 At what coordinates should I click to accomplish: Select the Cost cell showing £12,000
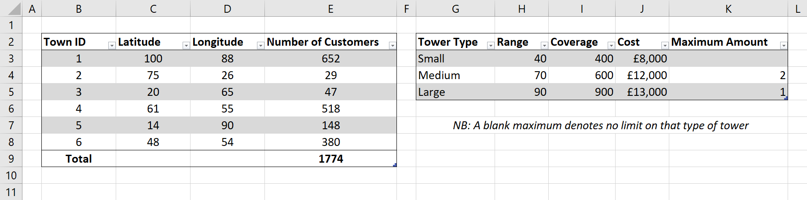pyautogui.click(x=642, y=75)
